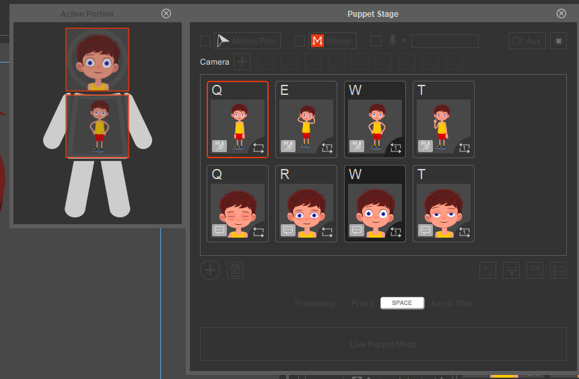Image resolution: width=579 pixels, height=379 pixels.
Task: Enable the Mocap checkbox
Action: pyautogui.click(x=300, y=41)
